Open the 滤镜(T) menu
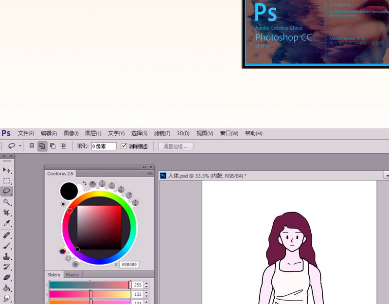This screenshot has height=304, width=389. pos(162,133)
